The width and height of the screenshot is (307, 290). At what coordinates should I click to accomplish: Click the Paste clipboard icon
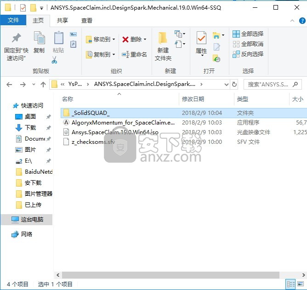pos(58,38)
